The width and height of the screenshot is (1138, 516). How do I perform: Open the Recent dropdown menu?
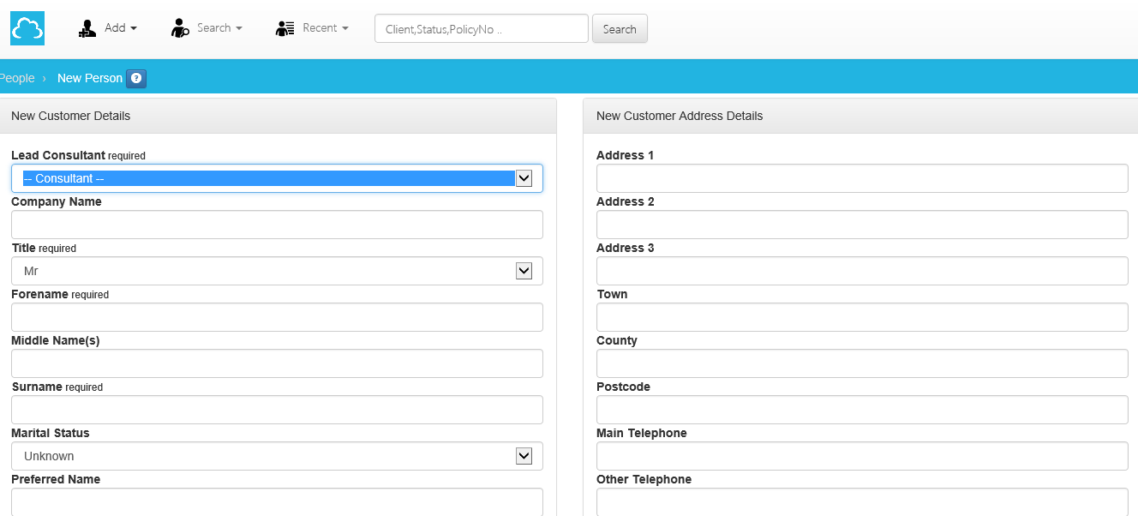pyautogui.click(x=325, y=28)
